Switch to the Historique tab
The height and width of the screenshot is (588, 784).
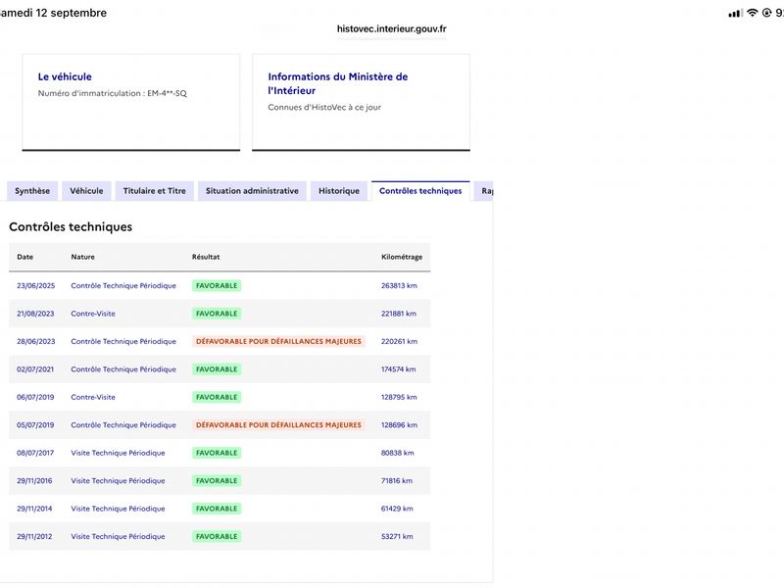click(339, 191)
